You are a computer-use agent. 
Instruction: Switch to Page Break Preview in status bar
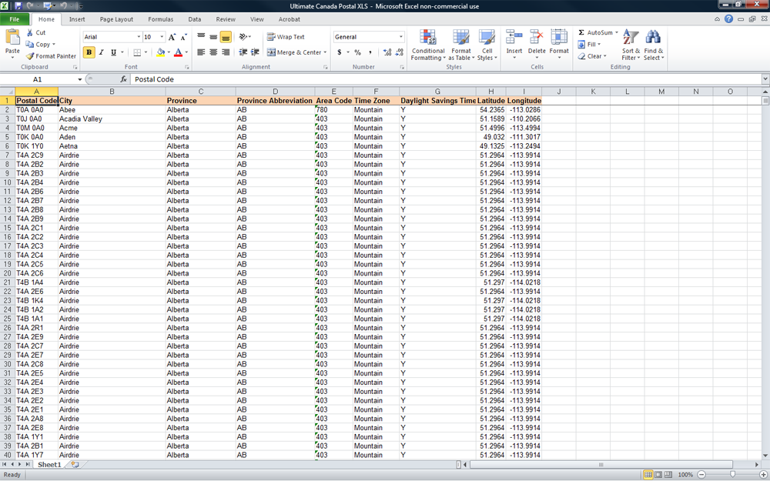[x=668, y=475]
